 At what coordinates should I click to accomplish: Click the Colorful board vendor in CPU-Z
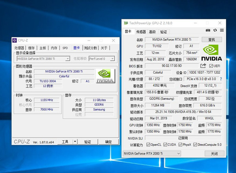pyautogui.click(x=64, y=76)
